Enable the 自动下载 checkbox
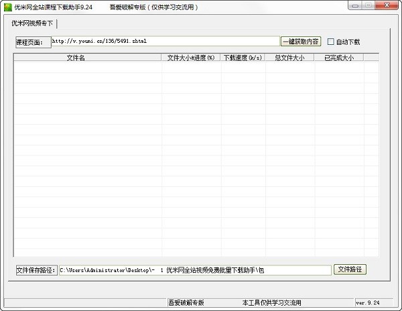The height and width of the screenshot is (311, 402). coord(331,42)
